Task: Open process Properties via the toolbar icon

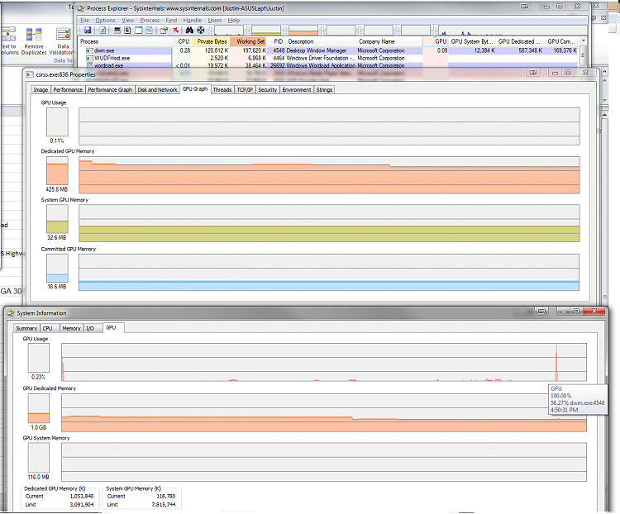Action: [x=164, y=30]
